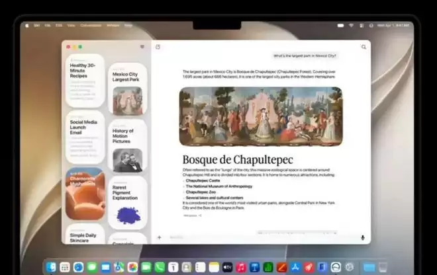Open the Simple Daily Skincare conversation card
This screenshot has width=437, height=275.
click(85, 234)
